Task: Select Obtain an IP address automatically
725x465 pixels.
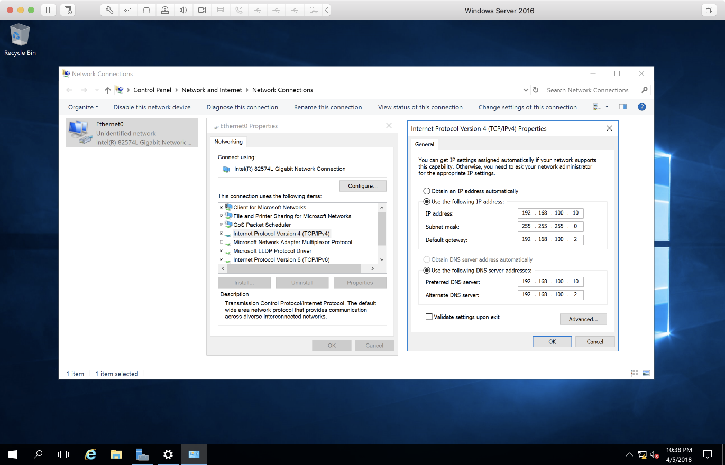Action: [x=427, y=191]
